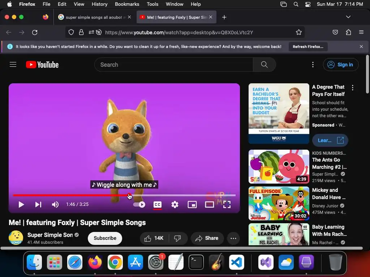
Task: Open ad options for WGU ad
Action: point(353,88)
